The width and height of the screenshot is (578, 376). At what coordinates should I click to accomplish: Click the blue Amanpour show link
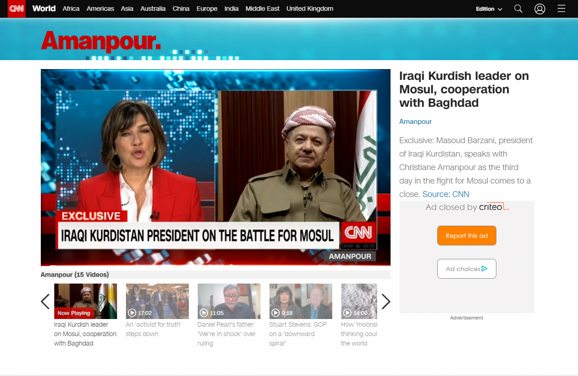click(415, 122)
